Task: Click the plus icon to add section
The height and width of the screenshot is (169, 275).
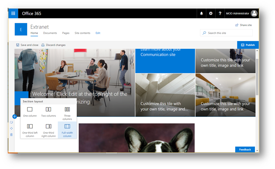Action: 15,117
